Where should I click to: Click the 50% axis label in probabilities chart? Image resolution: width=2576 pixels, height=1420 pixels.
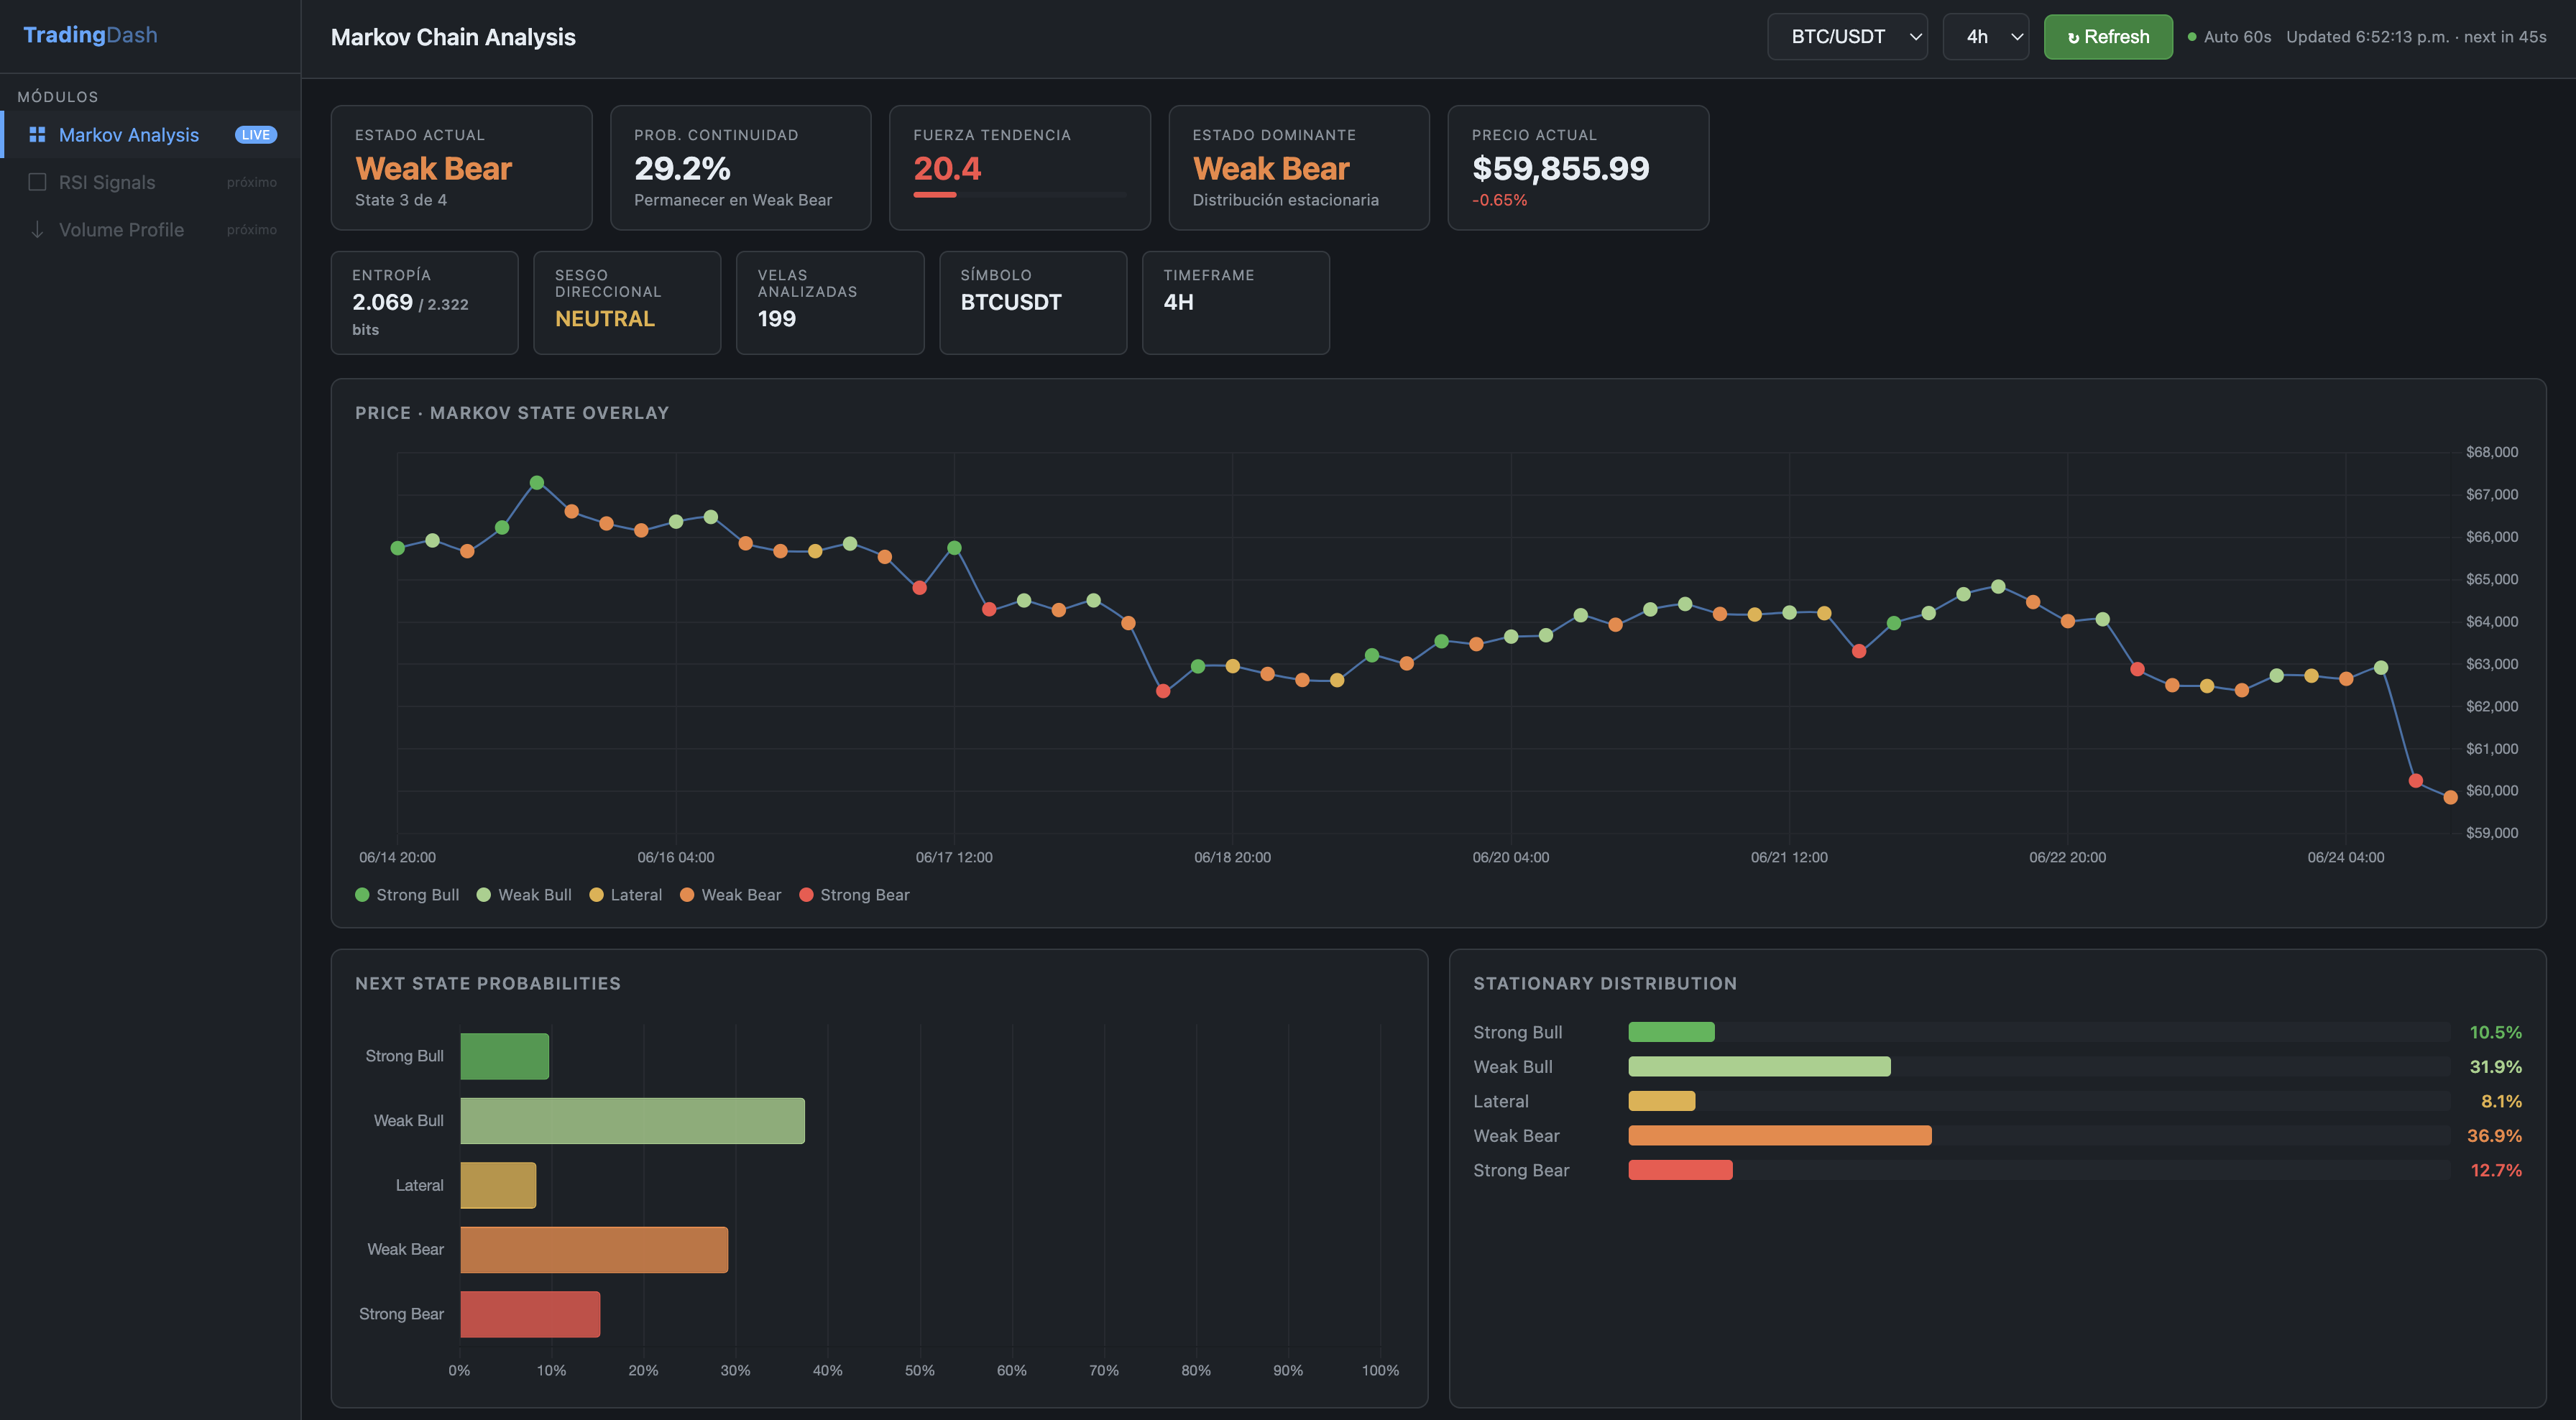tap(919, 1370)
